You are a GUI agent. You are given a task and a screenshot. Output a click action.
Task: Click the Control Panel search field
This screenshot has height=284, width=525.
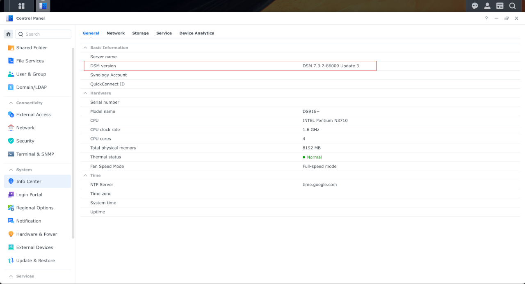point(43,34)
